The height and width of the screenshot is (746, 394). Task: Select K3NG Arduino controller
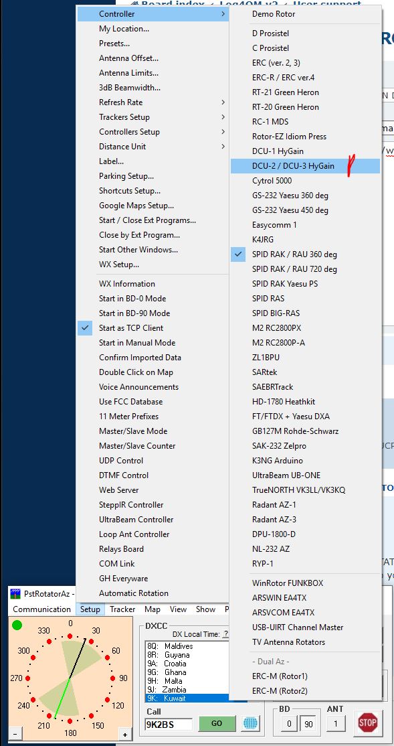[305, 461]
